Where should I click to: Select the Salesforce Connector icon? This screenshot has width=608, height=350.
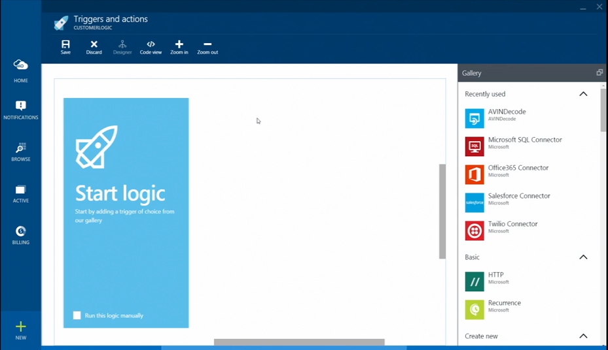coord(474,202)
